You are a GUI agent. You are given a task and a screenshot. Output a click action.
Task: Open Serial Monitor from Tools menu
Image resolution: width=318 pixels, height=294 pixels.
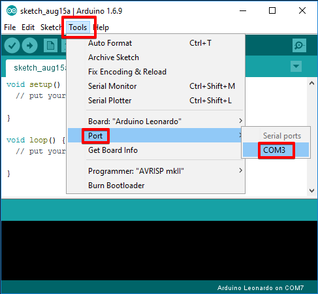pos(155,86)
